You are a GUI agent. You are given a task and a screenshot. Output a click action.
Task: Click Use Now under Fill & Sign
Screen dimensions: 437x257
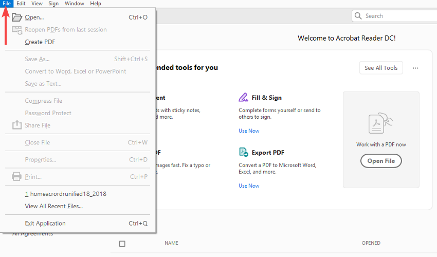click(x=249, y=131)
